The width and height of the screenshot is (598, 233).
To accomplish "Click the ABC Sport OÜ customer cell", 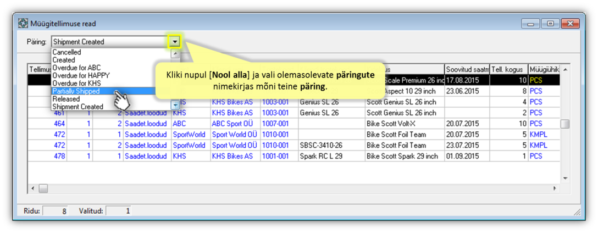I will pos(235,124).
